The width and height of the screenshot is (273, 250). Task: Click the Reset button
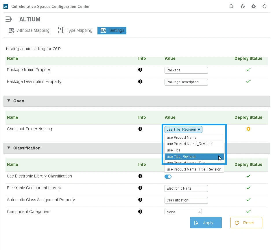click(x=246, y=223)
